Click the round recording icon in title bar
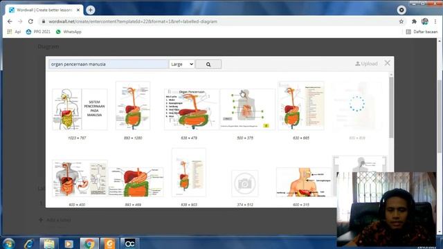The image size is (443, 249). (x=401, y=10)
